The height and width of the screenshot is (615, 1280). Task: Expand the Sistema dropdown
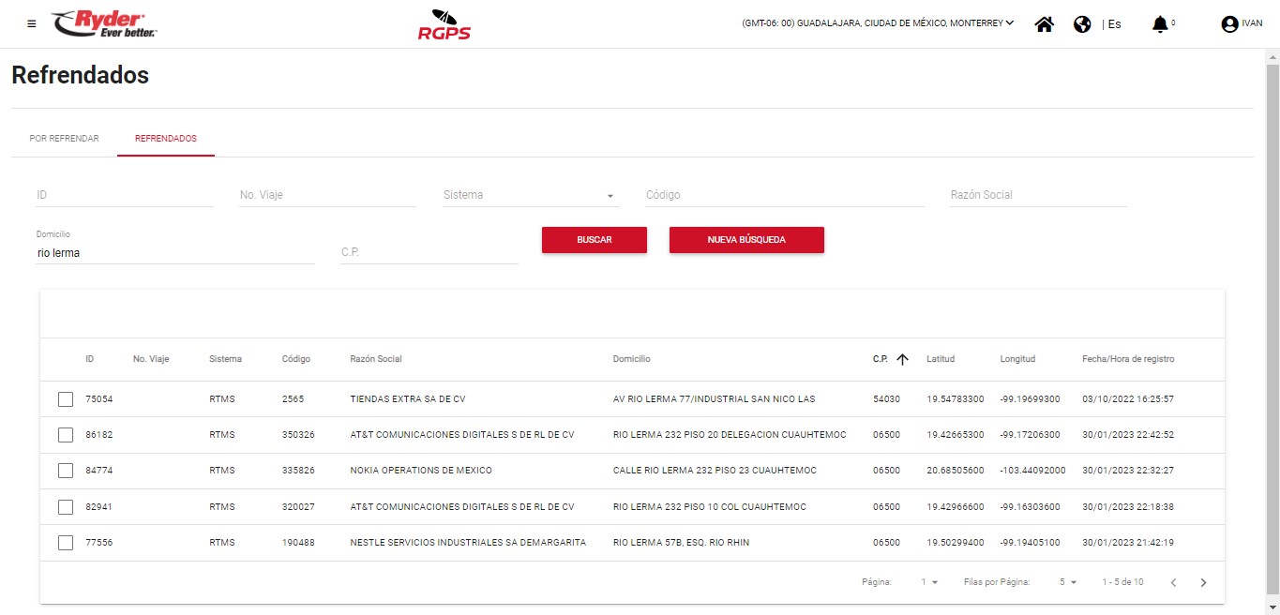point(610,196)
